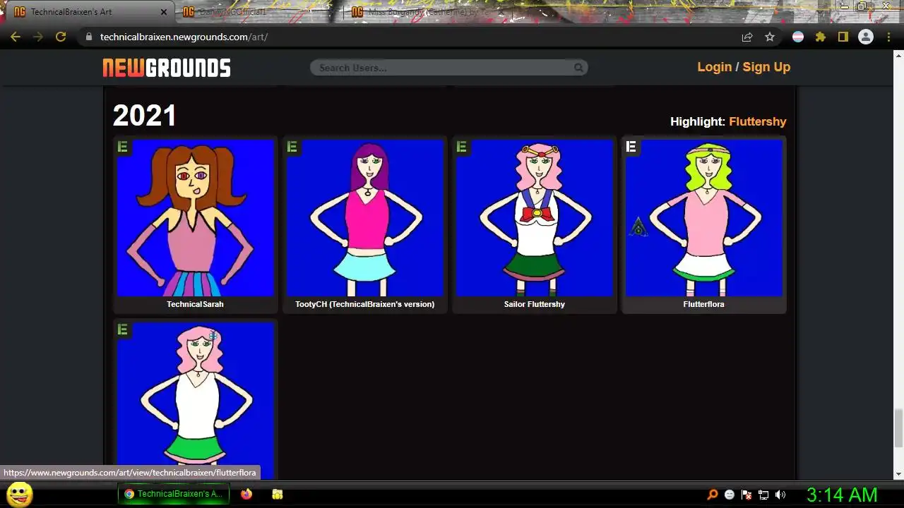Go back using the browser back arrow
Screen dimensions: 904x508
pyautogui.click(x=16, y=37)
